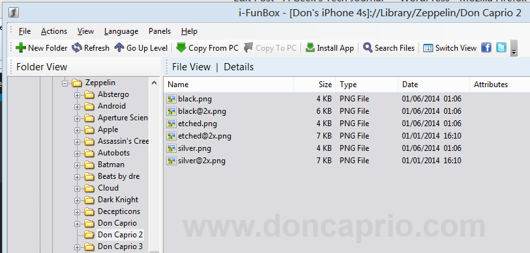Switch to the Details tab
This screenshot has height=253, width=530.
239,67
